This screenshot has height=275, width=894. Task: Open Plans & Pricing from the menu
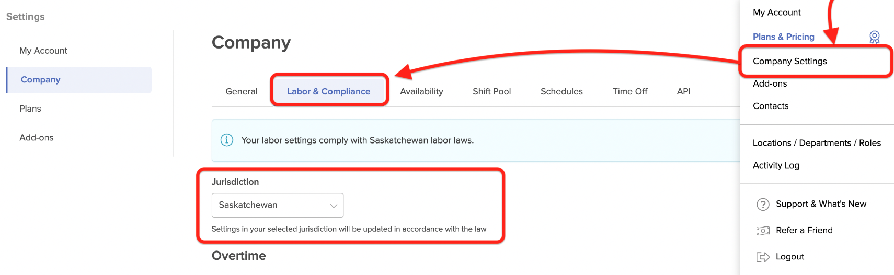(x=783, y=37)
